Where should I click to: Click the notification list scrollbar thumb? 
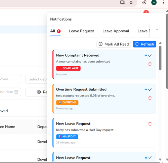(x=160, y=58)
